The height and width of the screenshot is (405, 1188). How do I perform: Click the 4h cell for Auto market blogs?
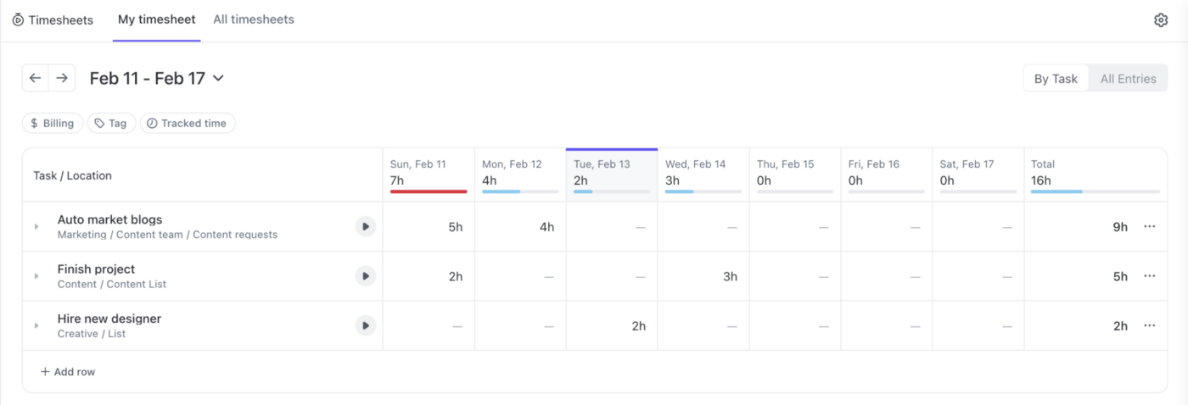pyautogui.click(x=520, y=227)
